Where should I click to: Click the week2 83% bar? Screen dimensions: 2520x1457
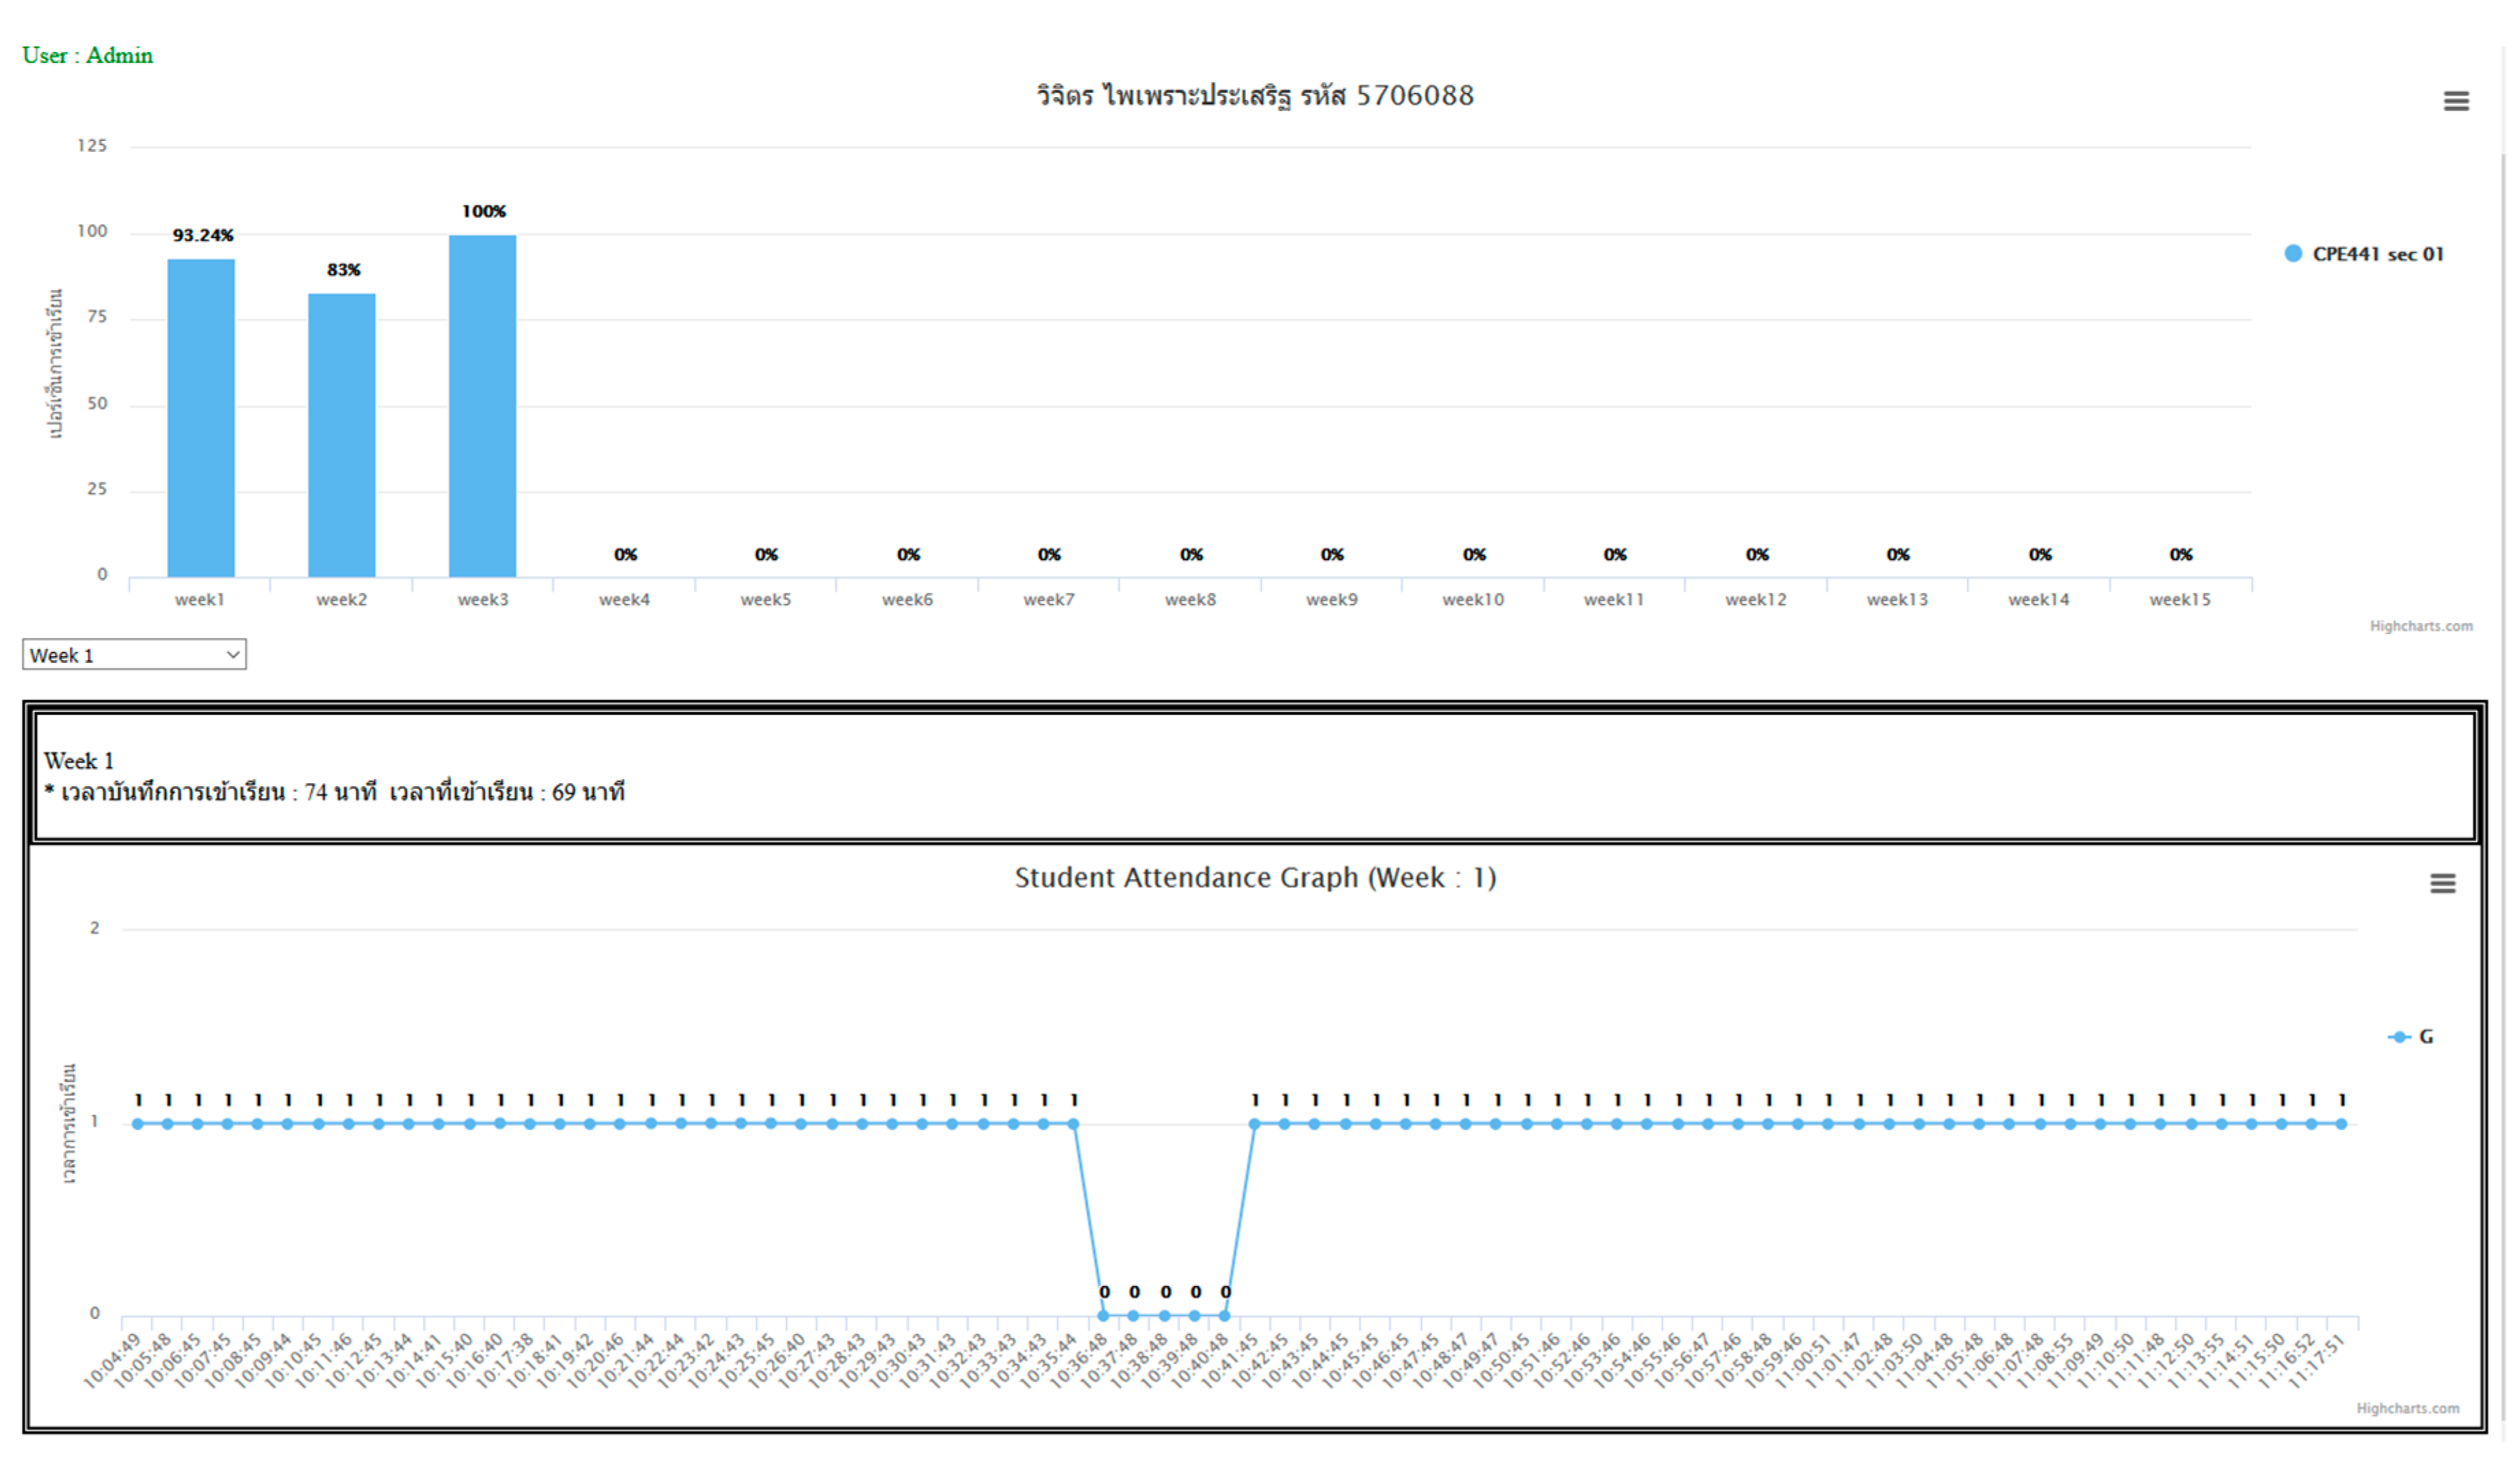[x=342, y=435]
